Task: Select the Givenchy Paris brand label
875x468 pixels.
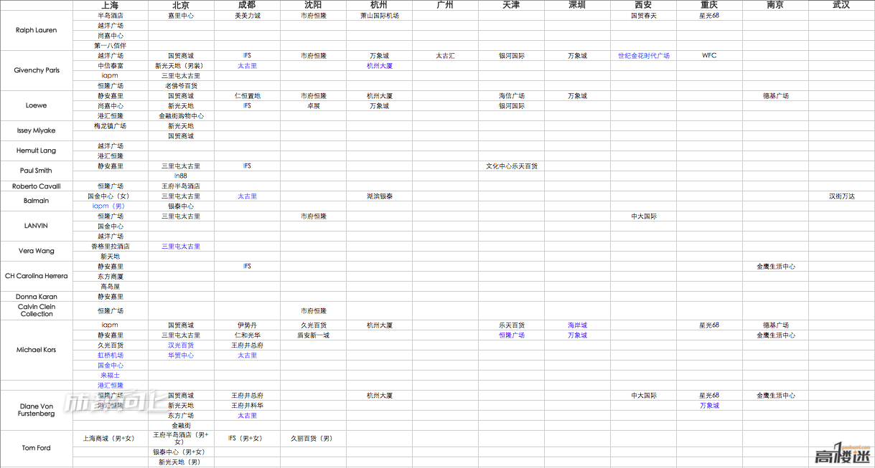Action: (37, 70)
